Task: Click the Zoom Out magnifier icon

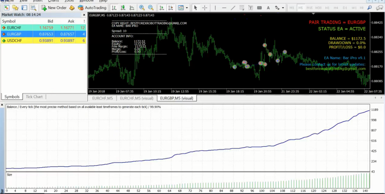Action: [x=151, y=8]
